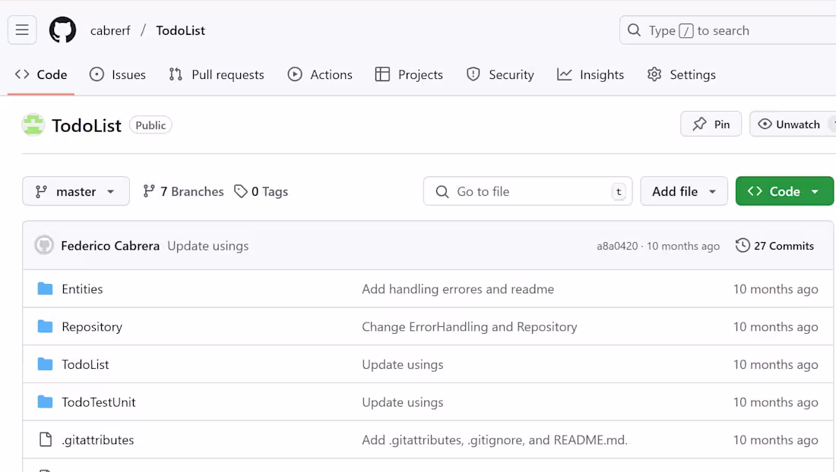Open the Entities folder
Screen dimensions: 836x472
point(82,289)
